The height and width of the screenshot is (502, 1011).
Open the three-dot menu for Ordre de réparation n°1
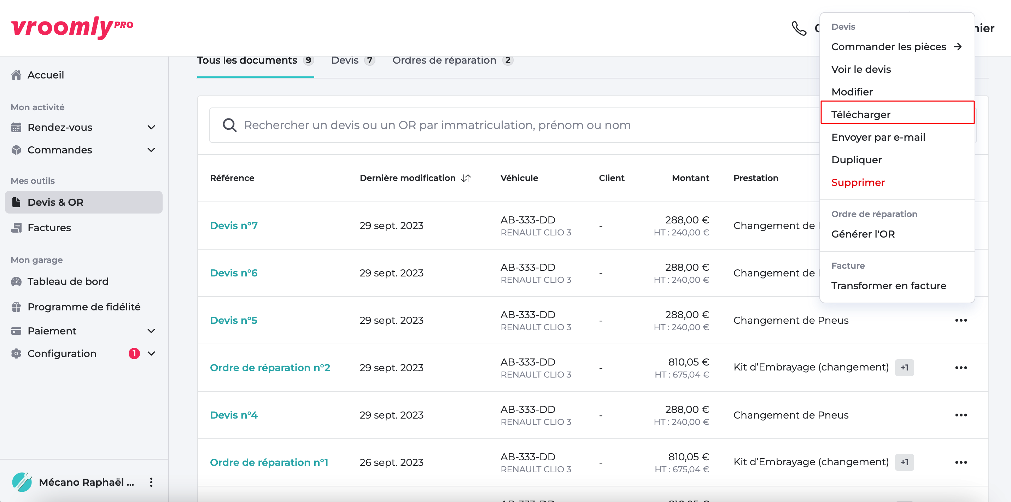(x=961, y=462)
